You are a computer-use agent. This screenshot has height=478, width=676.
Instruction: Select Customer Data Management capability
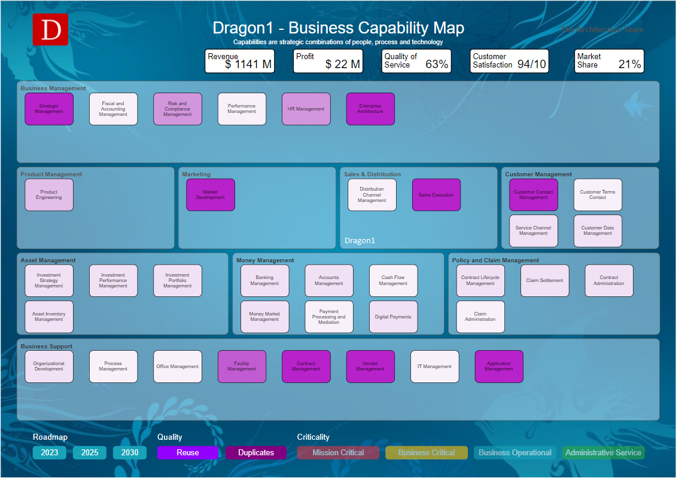pyautogui.click(x=598, y=231)
